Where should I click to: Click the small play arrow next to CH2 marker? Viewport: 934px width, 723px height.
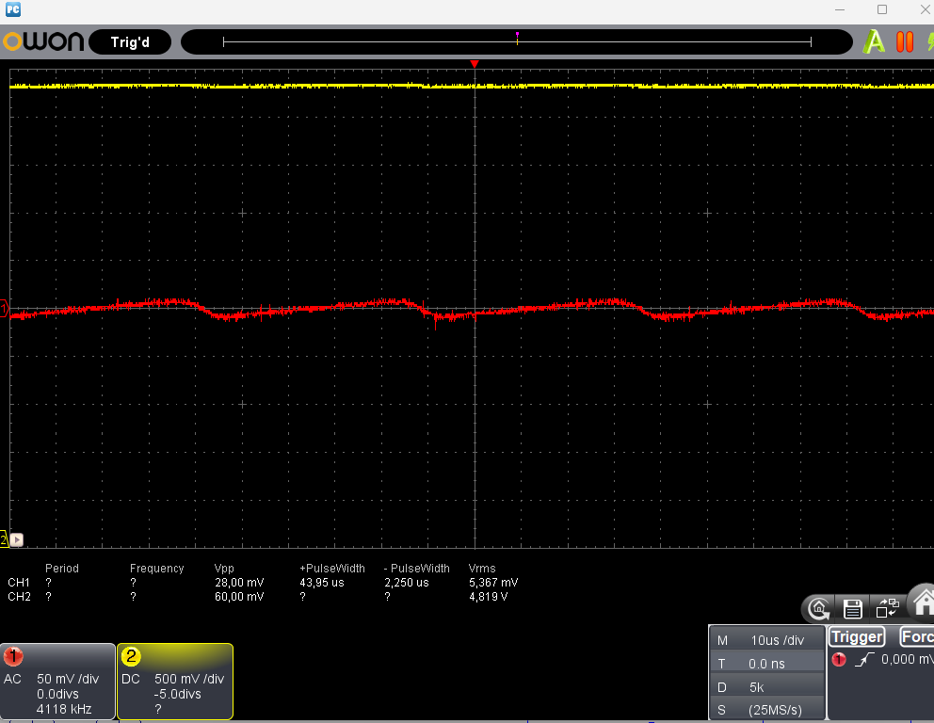[x=17, y=539]
